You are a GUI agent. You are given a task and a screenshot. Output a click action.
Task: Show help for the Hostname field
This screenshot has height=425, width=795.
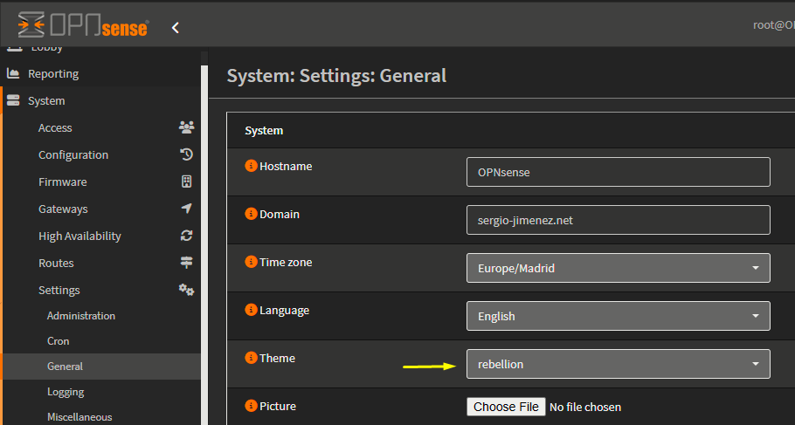tap(251, 166)
